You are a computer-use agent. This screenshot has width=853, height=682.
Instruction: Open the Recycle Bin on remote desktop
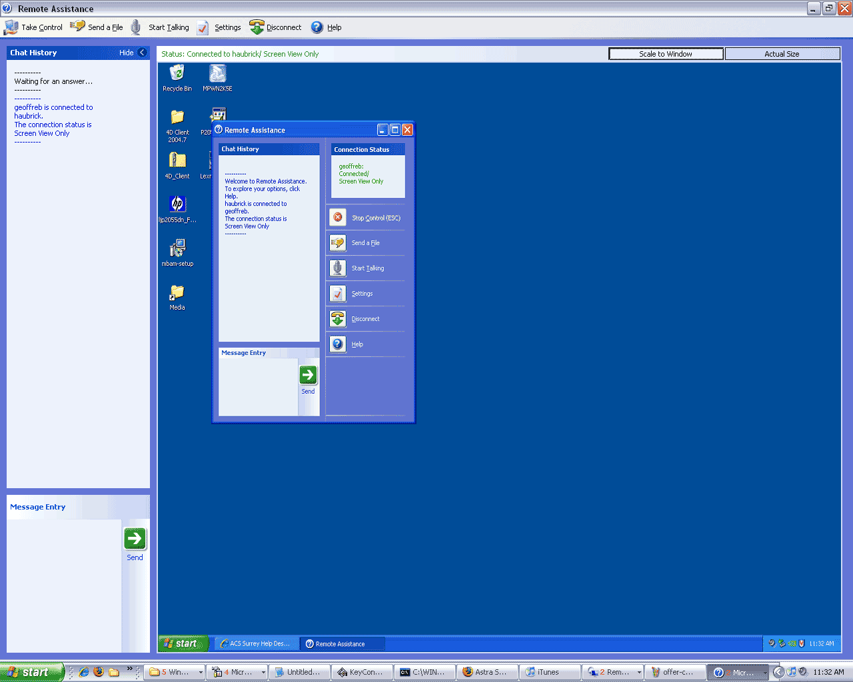pos(177,75)
